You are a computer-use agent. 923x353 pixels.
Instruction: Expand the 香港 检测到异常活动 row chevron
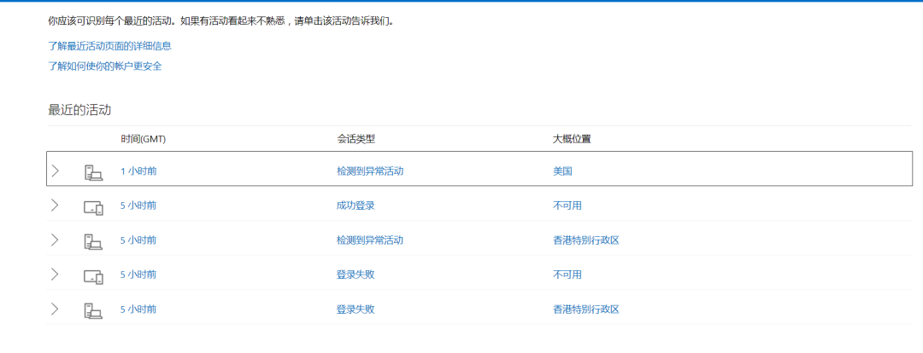coord(56,240)
